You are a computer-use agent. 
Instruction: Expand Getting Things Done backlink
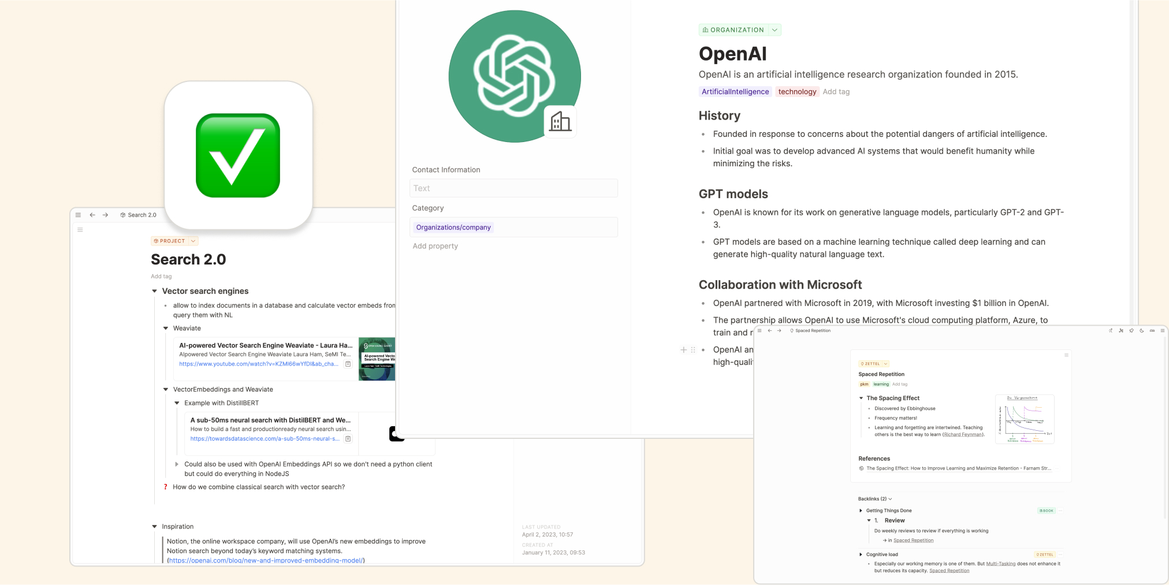click(861, 511)
